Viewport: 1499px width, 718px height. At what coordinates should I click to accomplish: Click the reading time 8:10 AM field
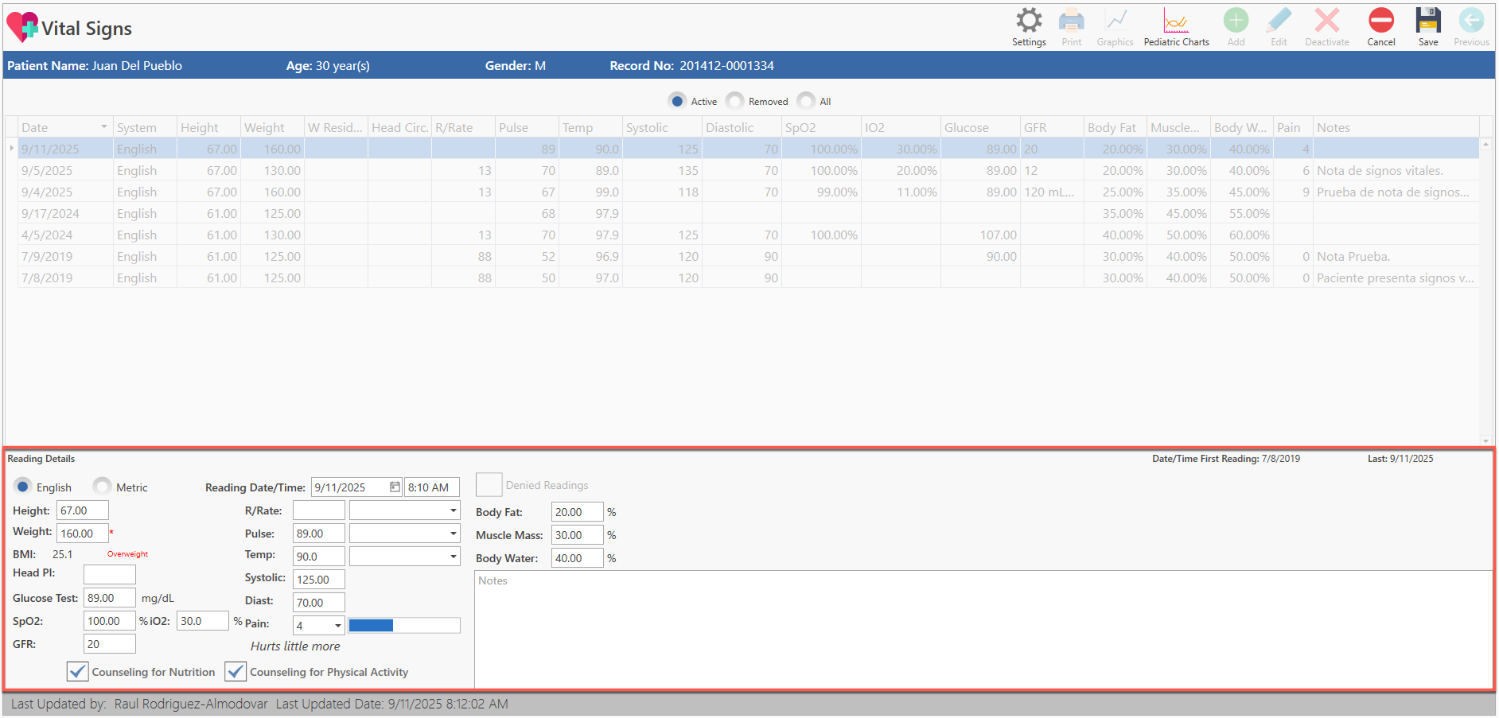[432, 487]
